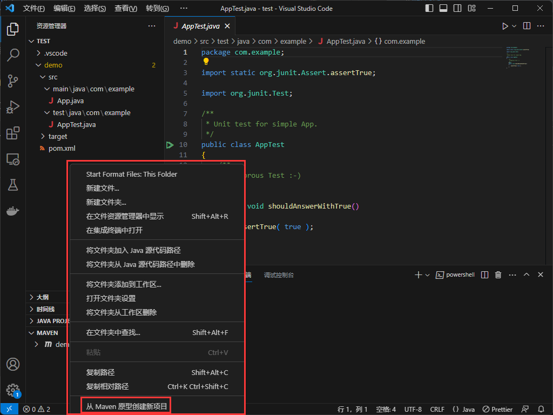Toggle the primary sidebar layout button
The height and width of the screenshot is (415, 553).
pyautogui.click(x=429, y=9)
